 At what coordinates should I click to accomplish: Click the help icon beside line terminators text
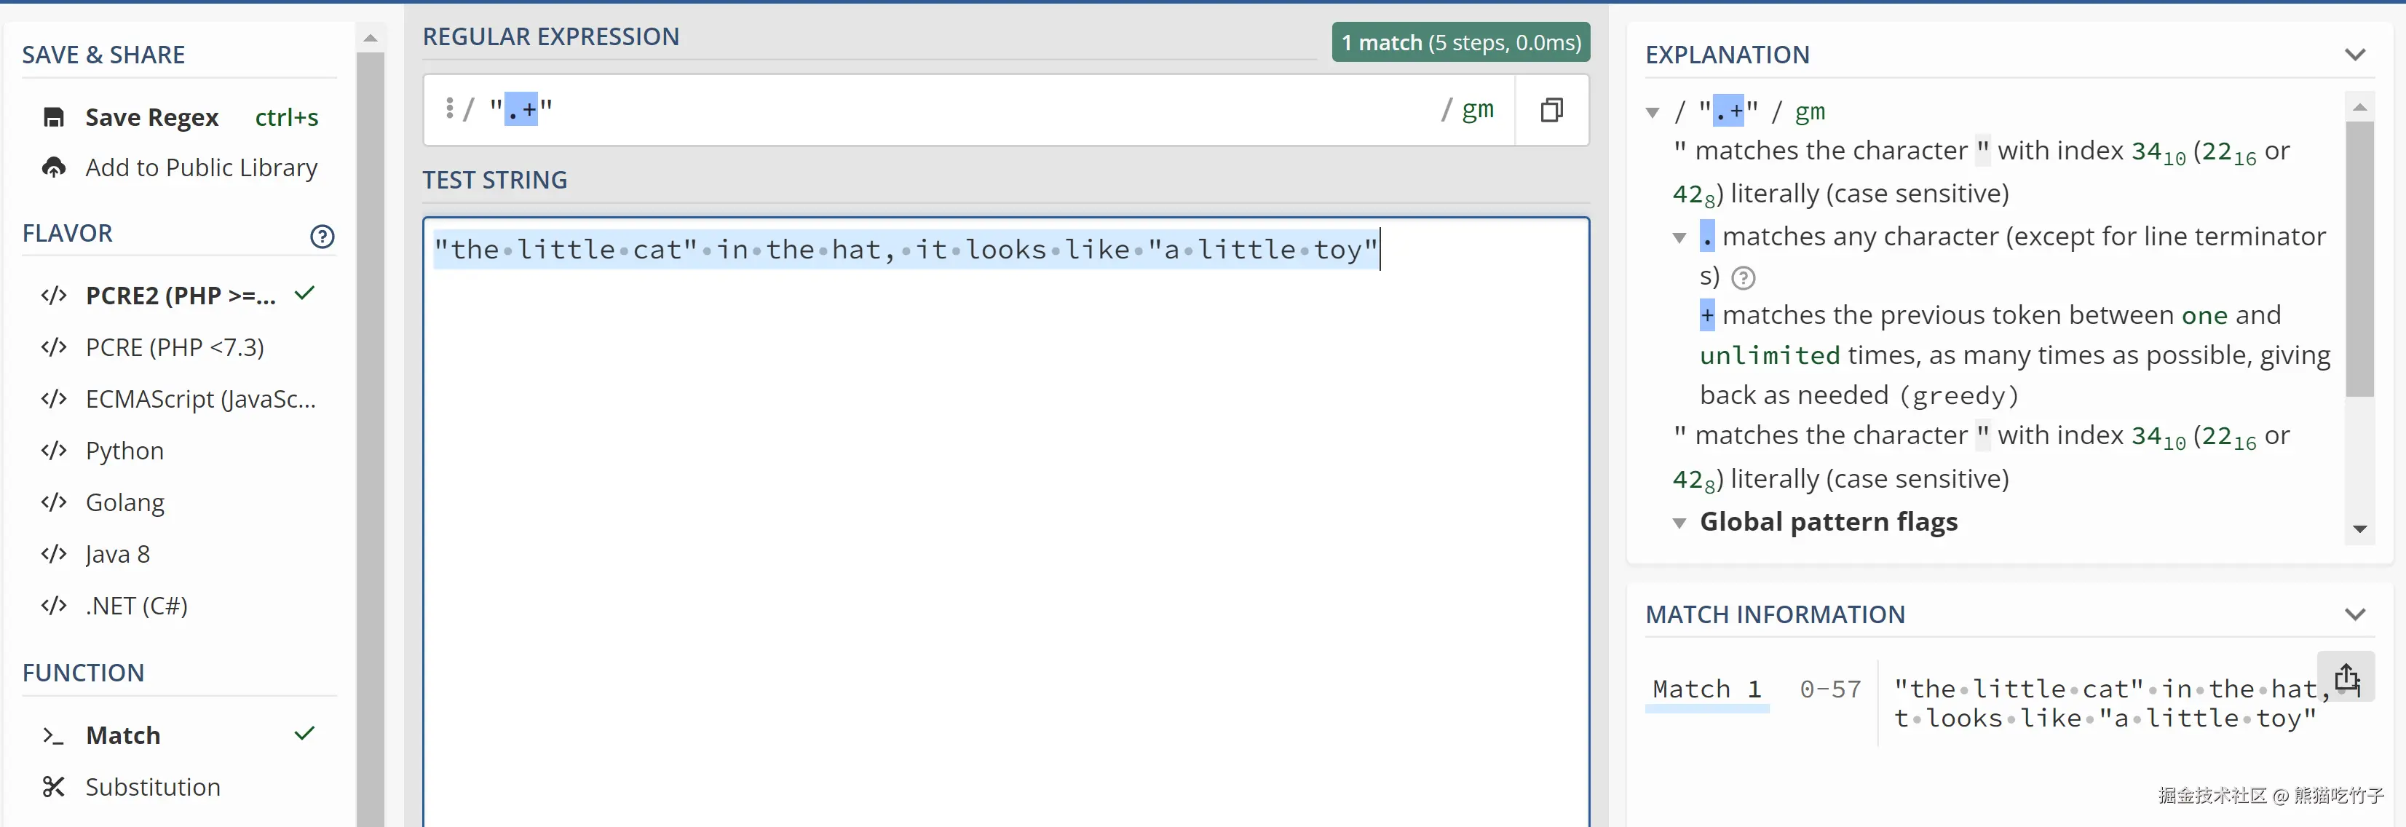(x=1743, y=277)
